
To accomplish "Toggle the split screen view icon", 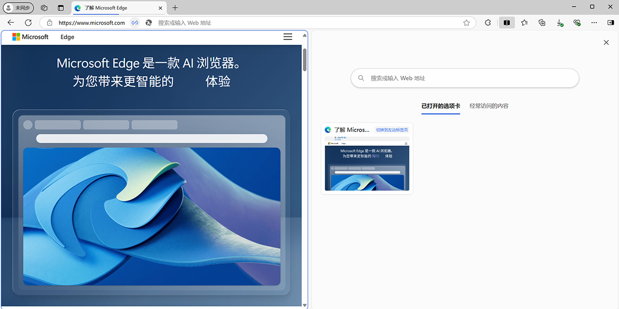I will pos(507,23).
